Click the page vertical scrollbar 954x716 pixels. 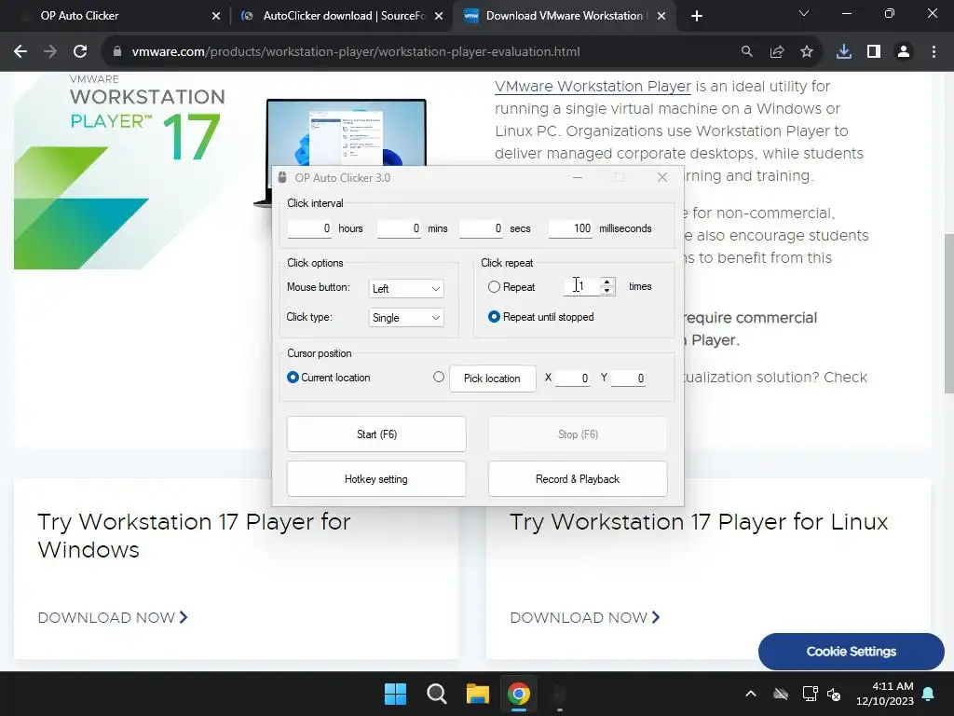tap(948, 313)
